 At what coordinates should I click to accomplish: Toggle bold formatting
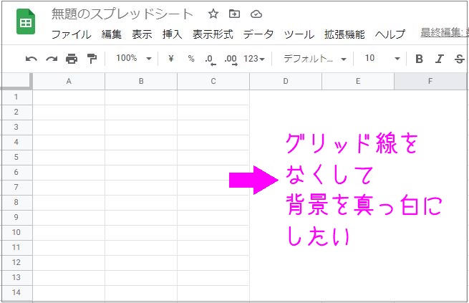420,59
